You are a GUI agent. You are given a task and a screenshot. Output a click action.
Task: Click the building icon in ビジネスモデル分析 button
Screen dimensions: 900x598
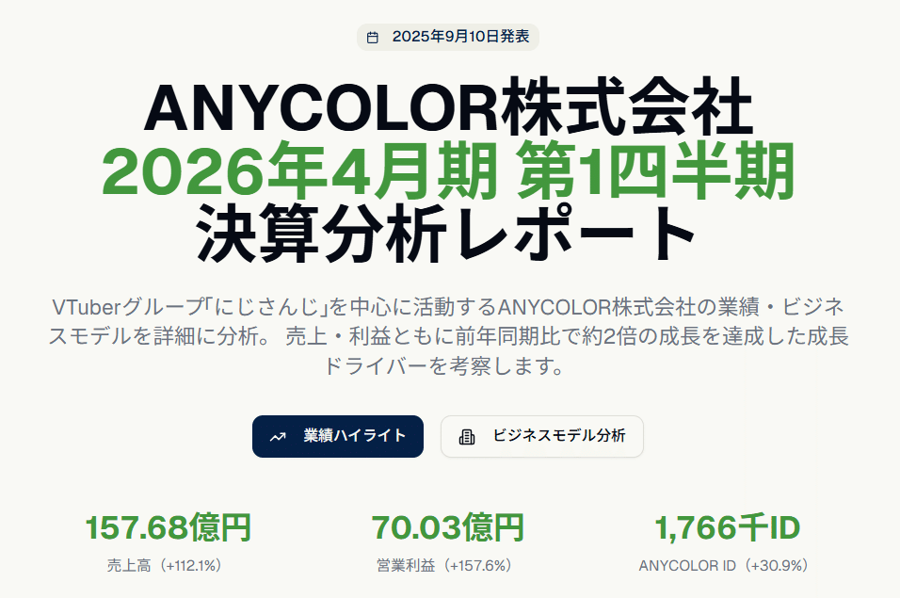(467, 437)
